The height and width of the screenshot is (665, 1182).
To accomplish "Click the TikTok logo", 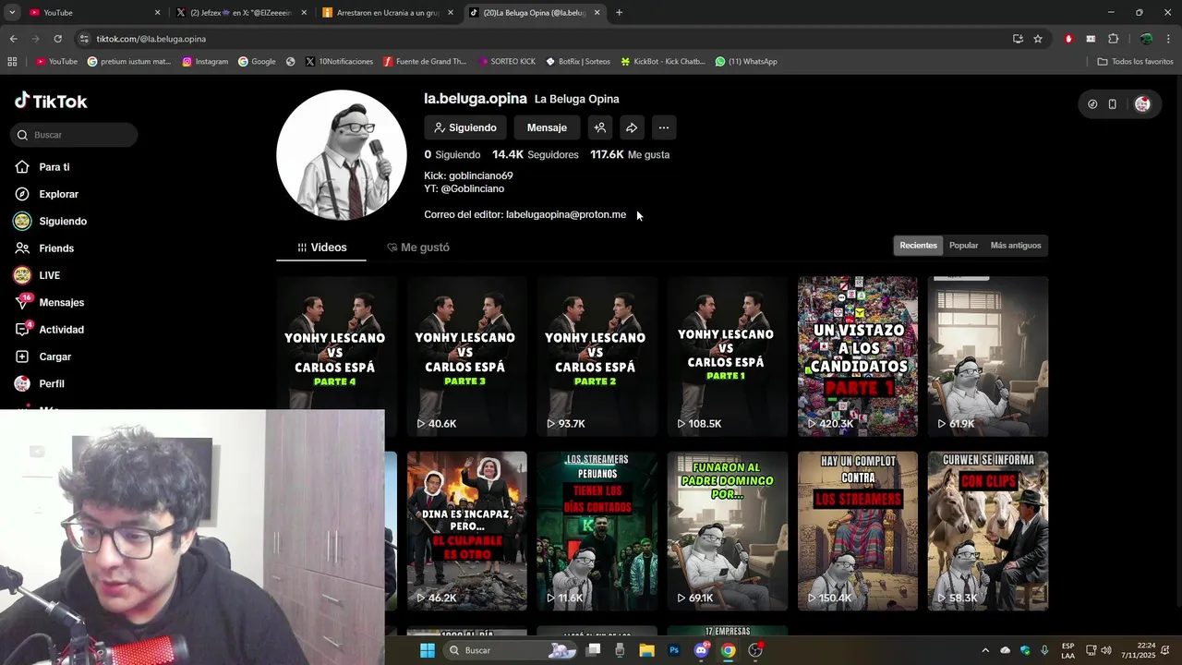I will [51, 101].
